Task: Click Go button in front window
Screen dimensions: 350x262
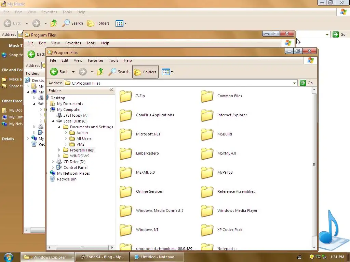Action: 306,83
